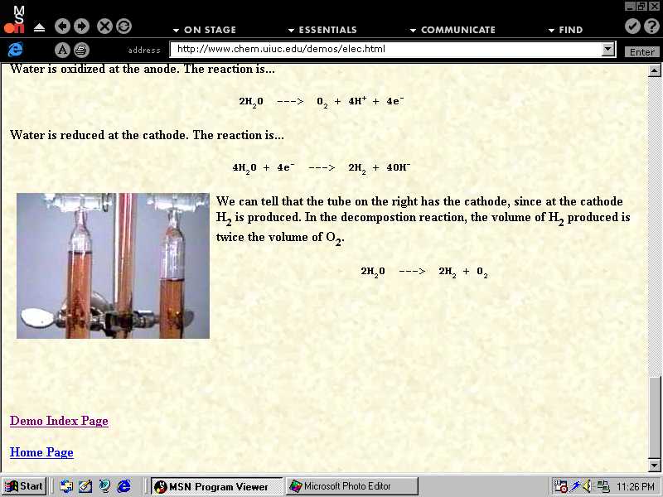The image size is (663, 497).
Task: Stop loading the page with X button
Action: [104, 27]
